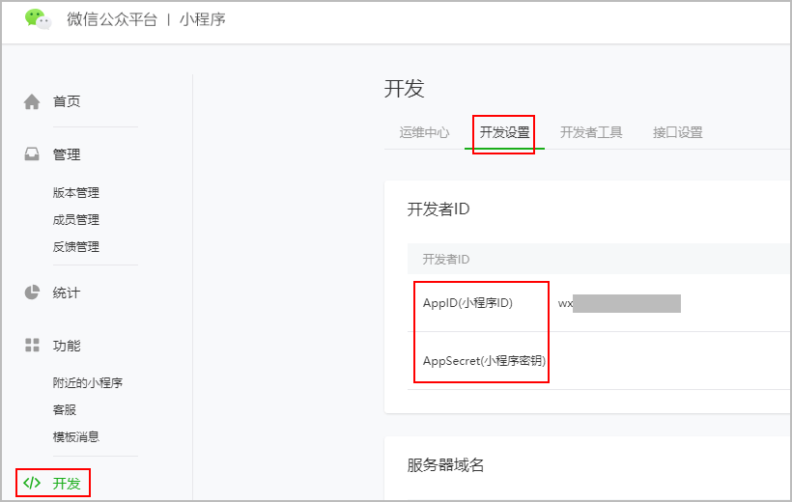Open 模板消息 in the sidebar
Image resolution: width=792 pixels, height=502 pixels.
pos(76,437)
